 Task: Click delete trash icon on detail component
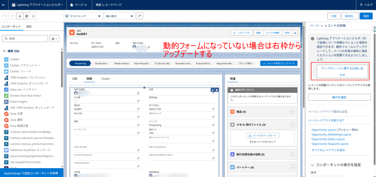[217, 90]
